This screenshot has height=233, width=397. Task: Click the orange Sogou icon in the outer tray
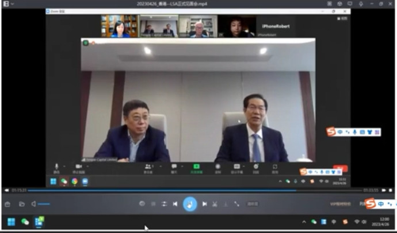point(345,222)
